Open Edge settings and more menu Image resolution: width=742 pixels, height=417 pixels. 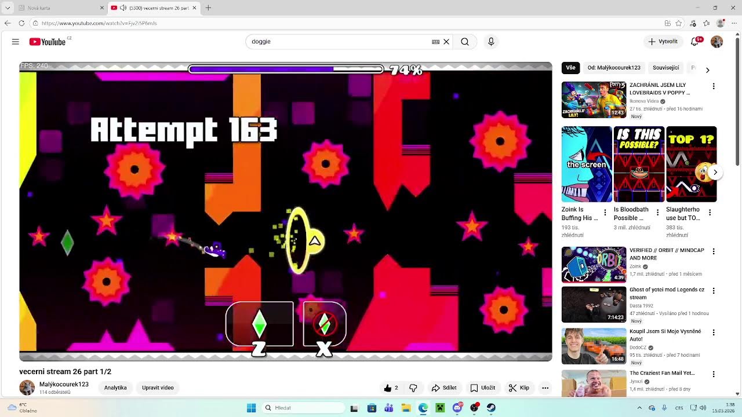(x=734, y=23)
